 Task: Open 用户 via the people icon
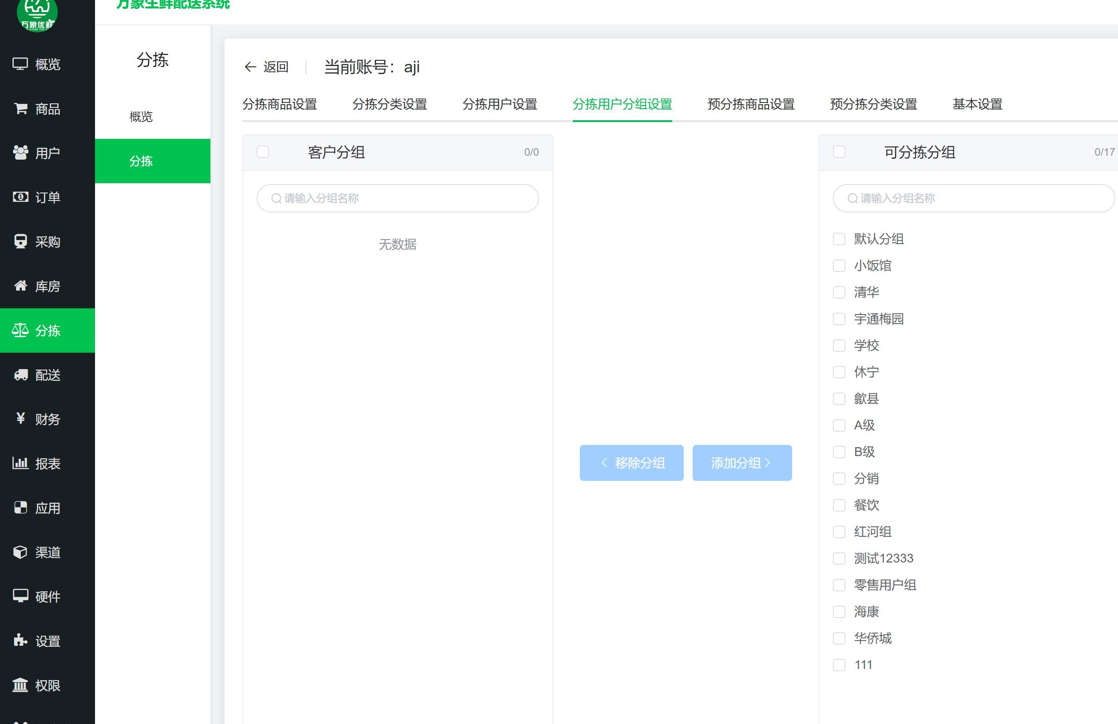coord(20,153)
